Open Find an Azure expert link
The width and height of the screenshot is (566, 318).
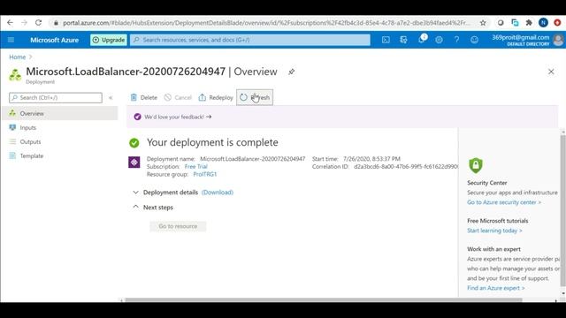[495, 288]
